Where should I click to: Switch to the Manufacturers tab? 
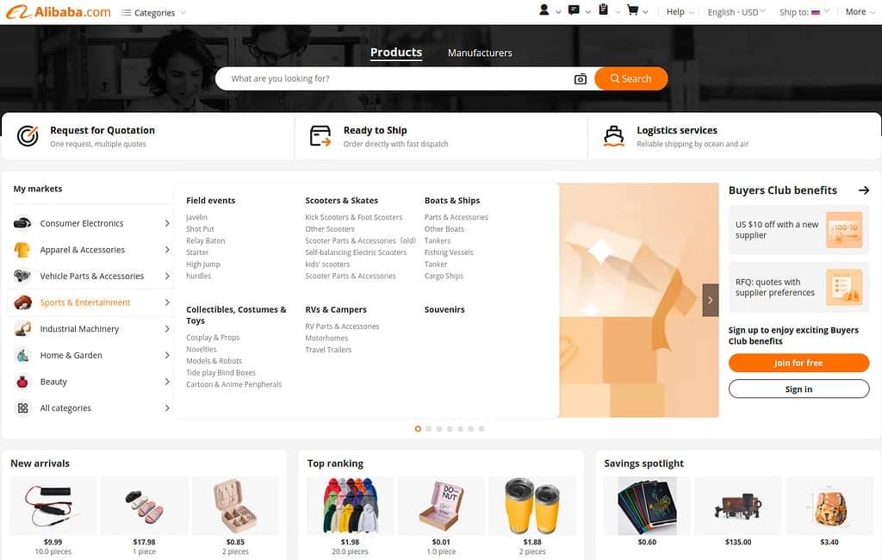480,53
